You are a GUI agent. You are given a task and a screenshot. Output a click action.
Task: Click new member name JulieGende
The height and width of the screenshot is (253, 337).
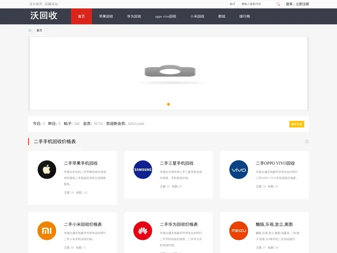click(x=136, y=124)
